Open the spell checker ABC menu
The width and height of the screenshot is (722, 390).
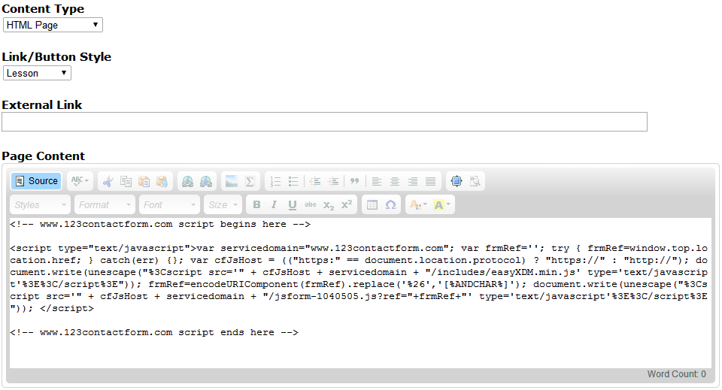[x=80, y=181]
